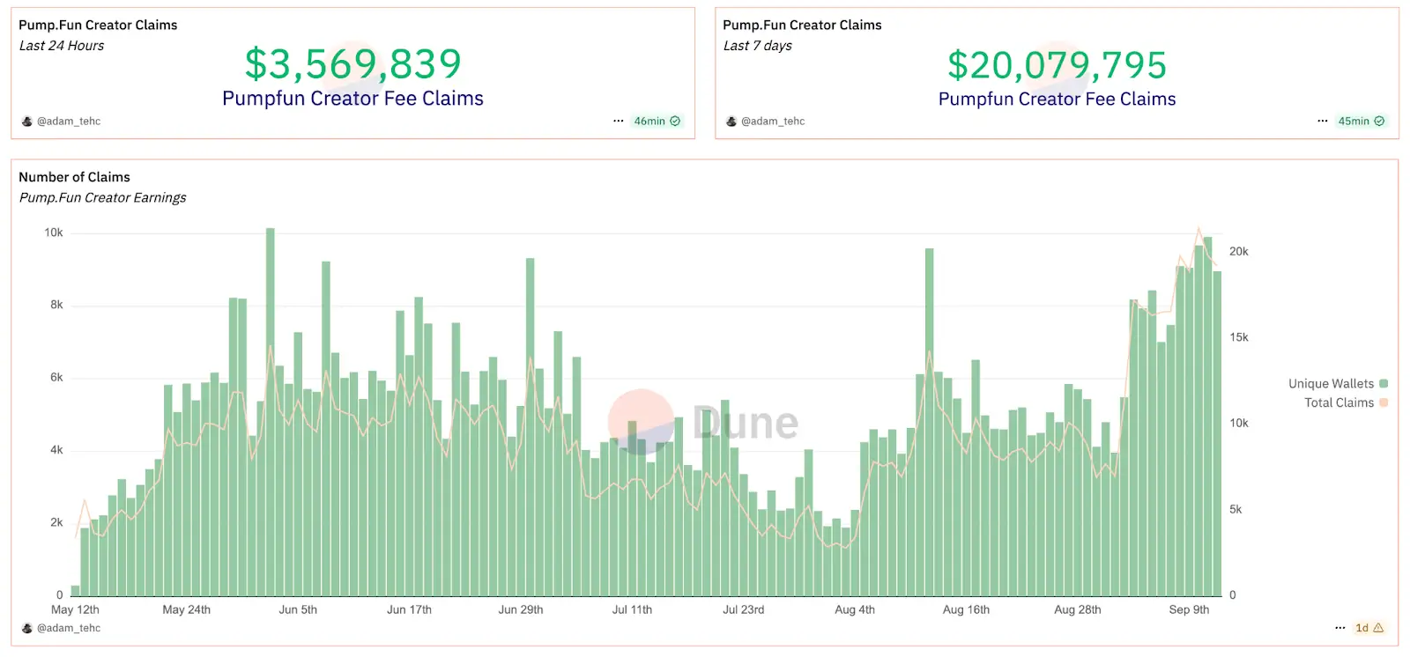Viewport: 1410px width, 657px height.
Task: Click the May 24th x-axis label
Action: click(x=187, y=609)
